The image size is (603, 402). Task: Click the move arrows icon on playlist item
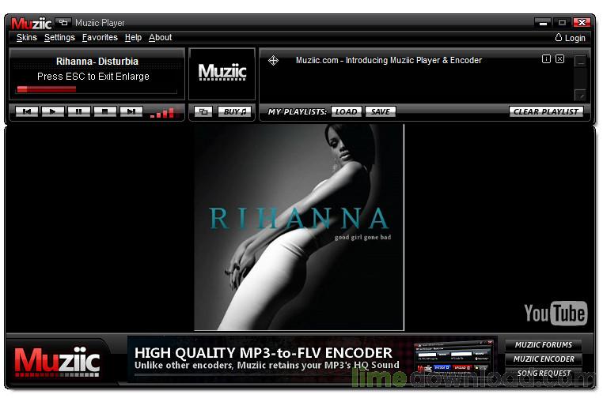(x=274, y=60)
